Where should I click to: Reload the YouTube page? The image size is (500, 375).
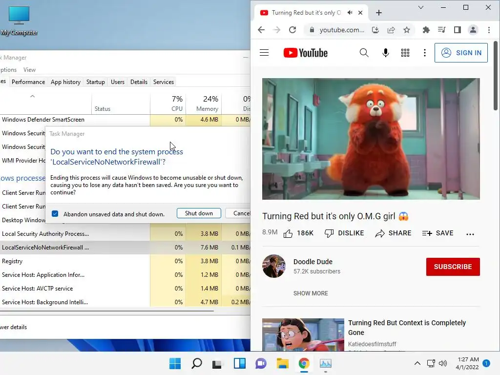[292, 30]
